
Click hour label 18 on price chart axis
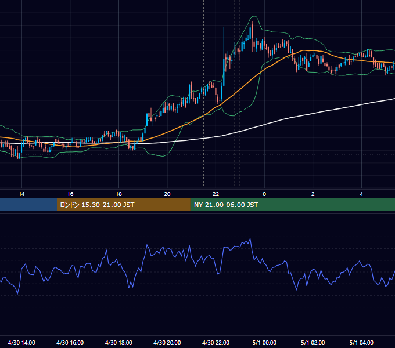[x=119, y=194]
